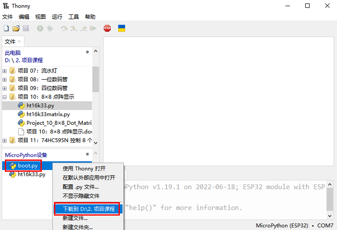The image size is (337, 230).
Task: Click the Debug bug icon
Action: [50, 29]
